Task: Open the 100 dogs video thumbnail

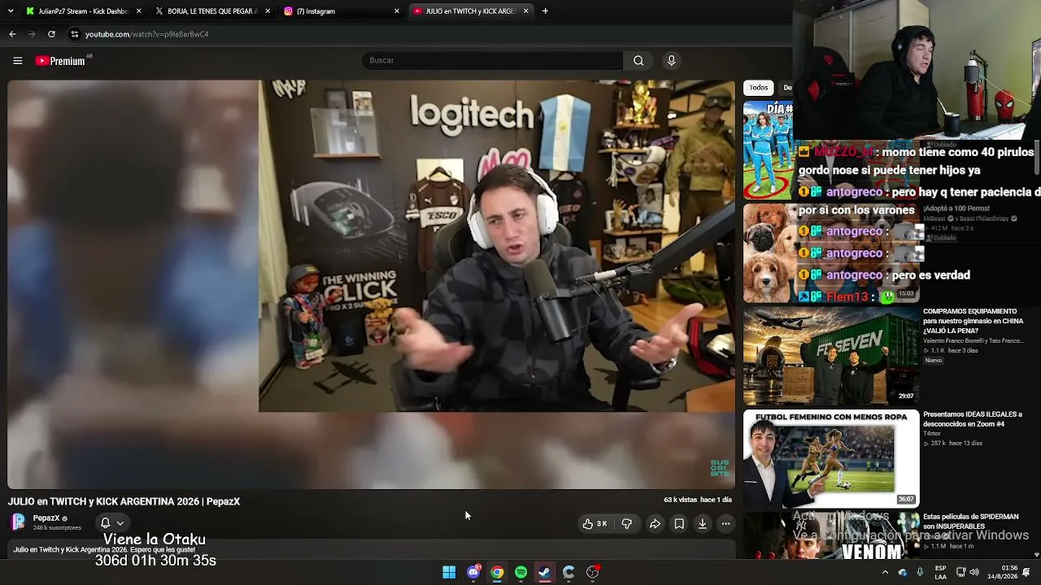Action: coord(831,253)
